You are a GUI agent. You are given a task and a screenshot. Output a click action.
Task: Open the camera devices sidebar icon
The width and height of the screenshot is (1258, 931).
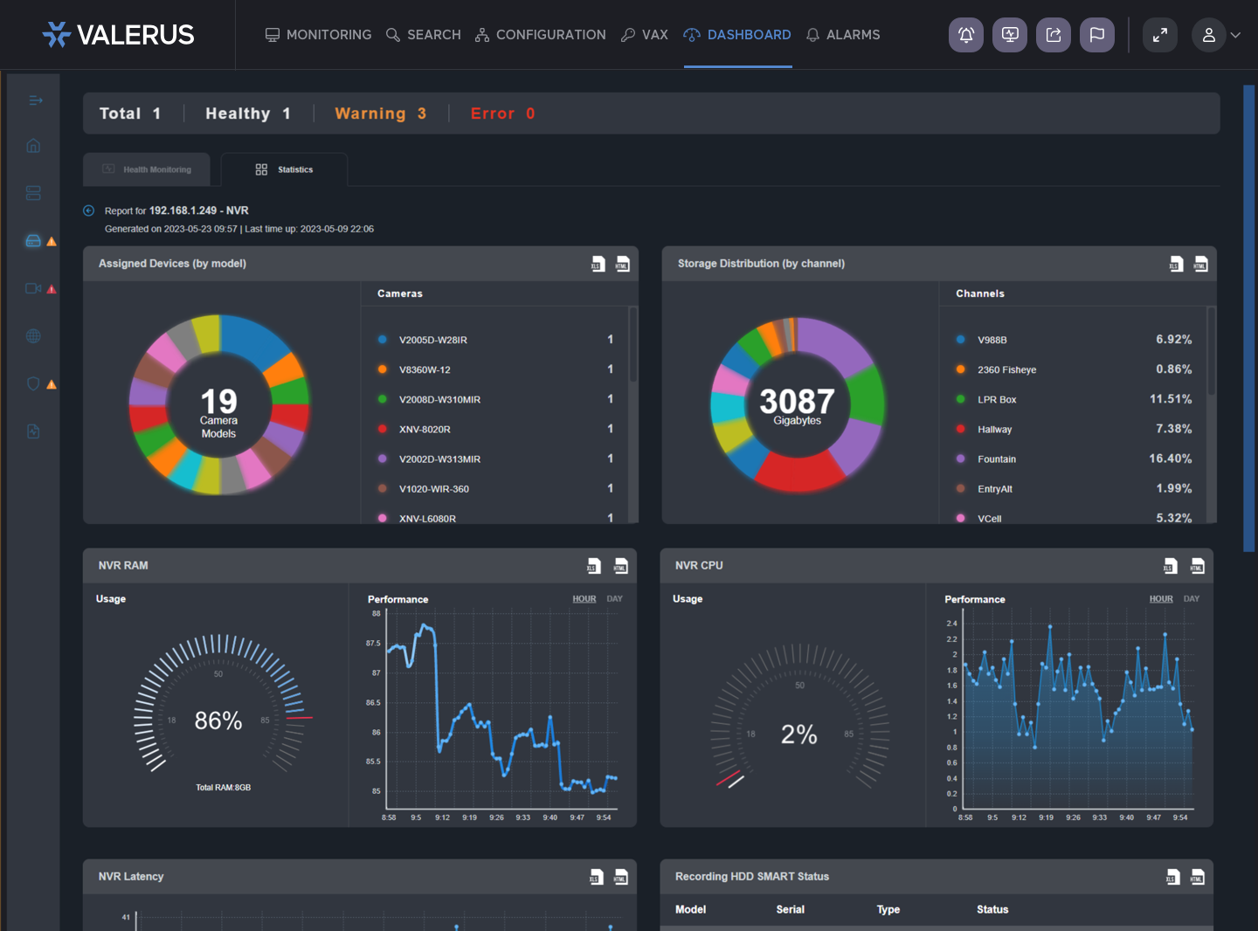[33, 288]
